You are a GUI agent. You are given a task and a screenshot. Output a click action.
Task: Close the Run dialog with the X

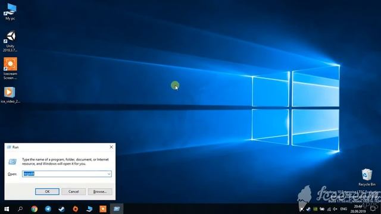pos(111,147)
